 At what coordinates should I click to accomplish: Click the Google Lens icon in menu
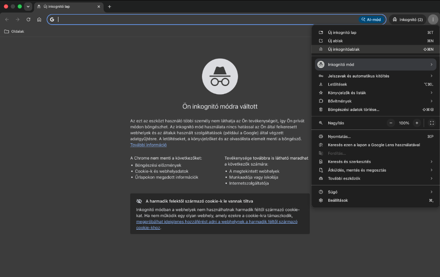coord(321,145)
